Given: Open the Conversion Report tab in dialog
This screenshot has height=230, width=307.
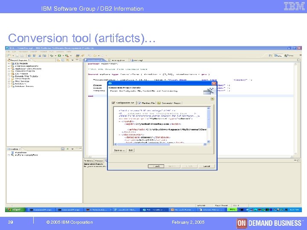Looking at the screenshot, I should 169,103.
